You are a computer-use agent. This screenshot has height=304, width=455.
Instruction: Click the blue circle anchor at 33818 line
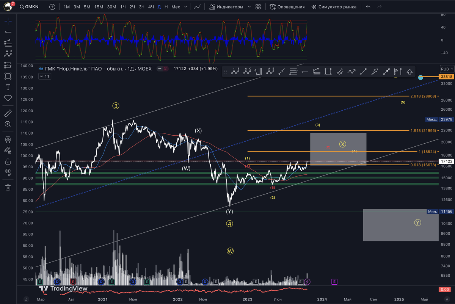[420, 77]
